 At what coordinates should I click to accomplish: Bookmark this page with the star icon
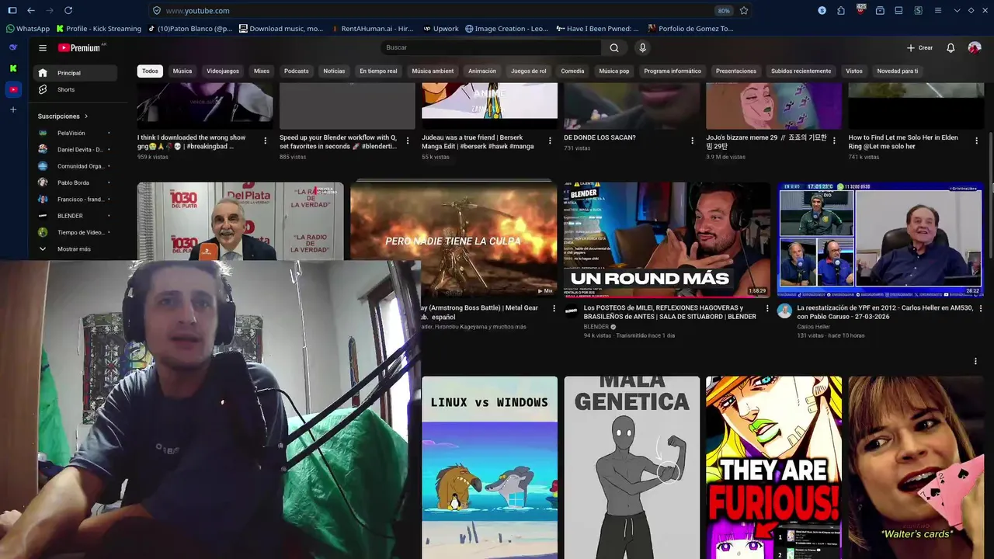[x=744, y=11]
